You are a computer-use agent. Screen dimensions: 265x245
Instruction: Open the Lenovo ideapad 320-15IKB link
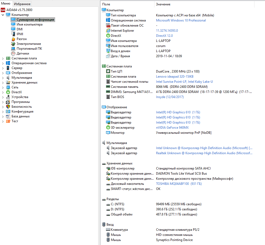click(175, 77)
